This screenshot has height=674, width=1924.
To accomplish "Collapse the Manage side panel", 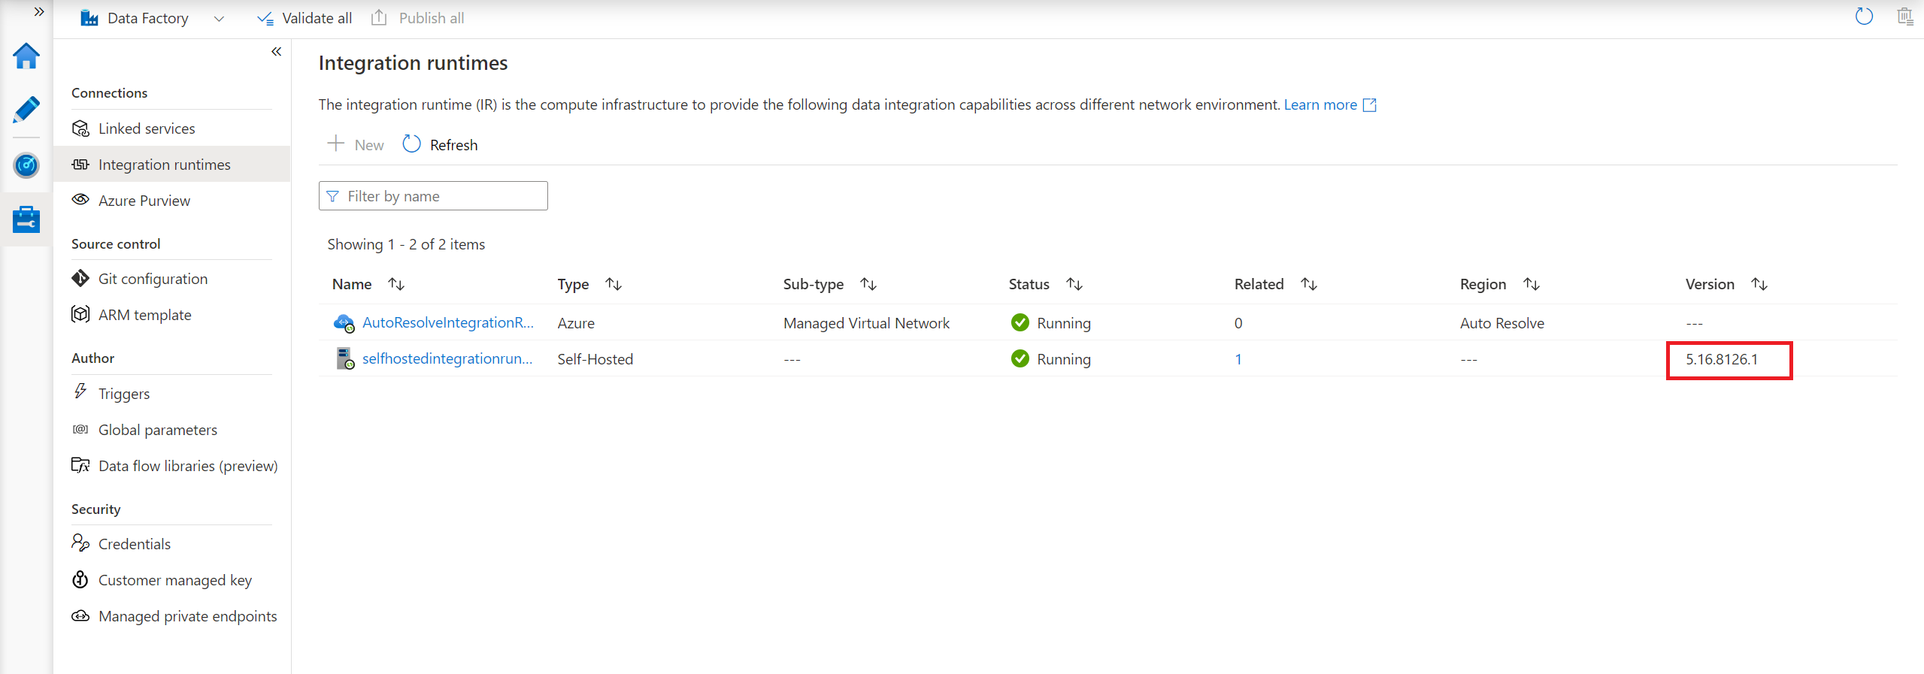I will [x=276, y=52].
